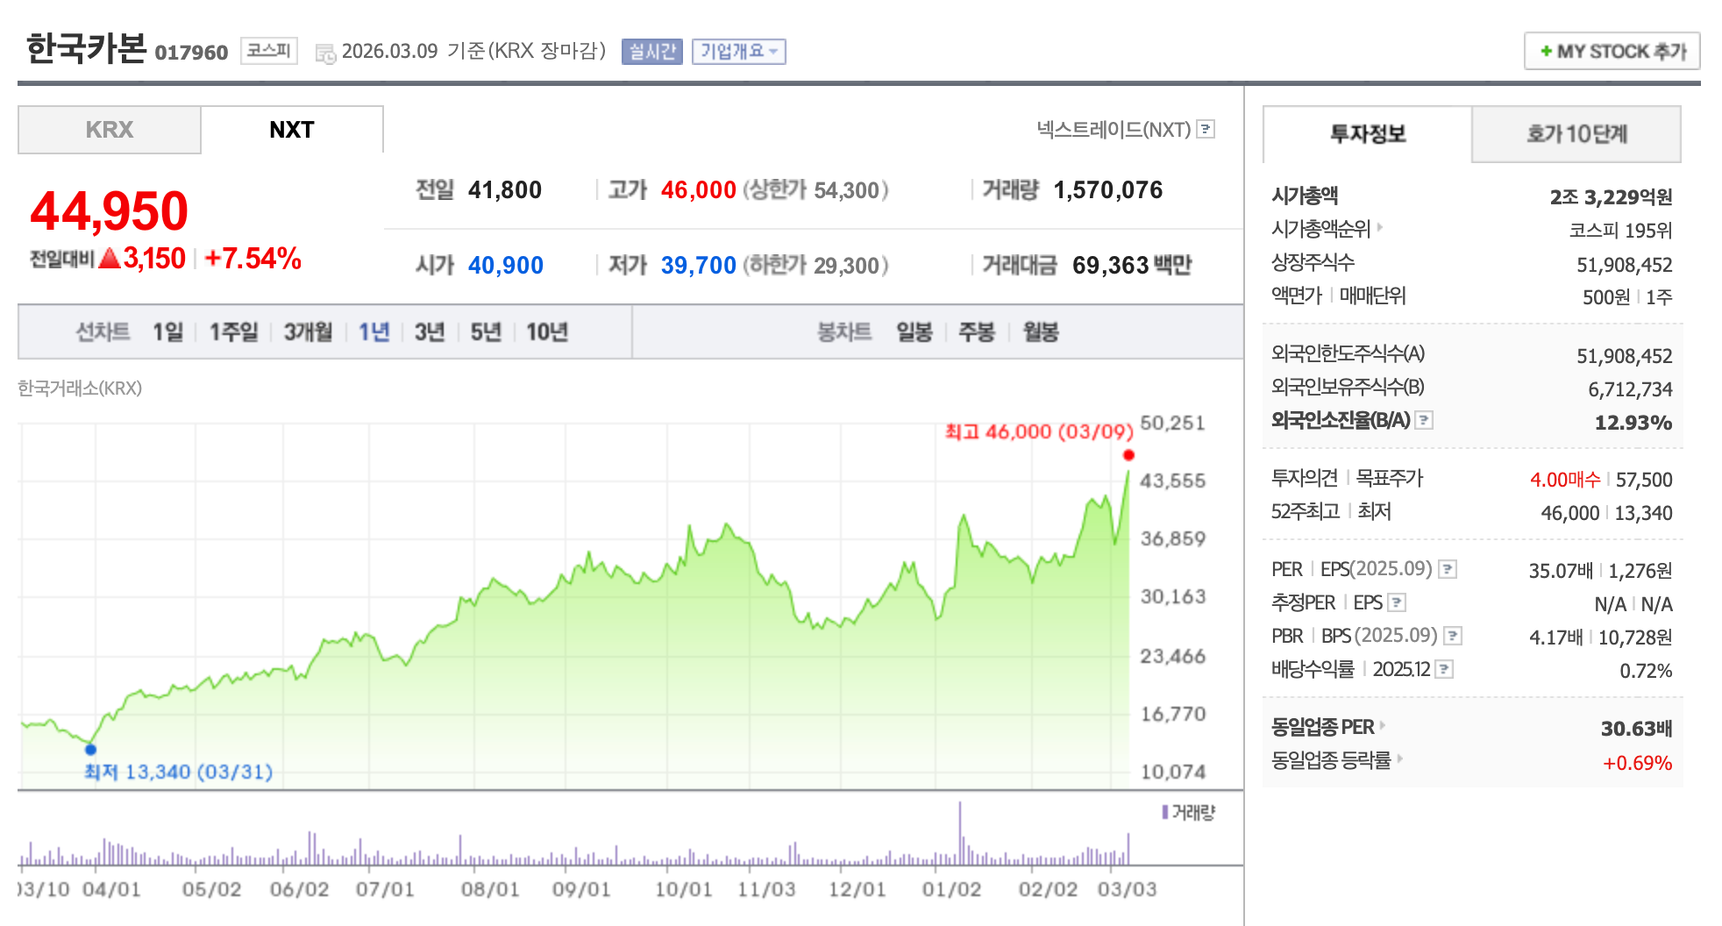Click the target price 57,500
Image resolution: width=1722 pixels, height=926 pixels.
click(1644, 480)
